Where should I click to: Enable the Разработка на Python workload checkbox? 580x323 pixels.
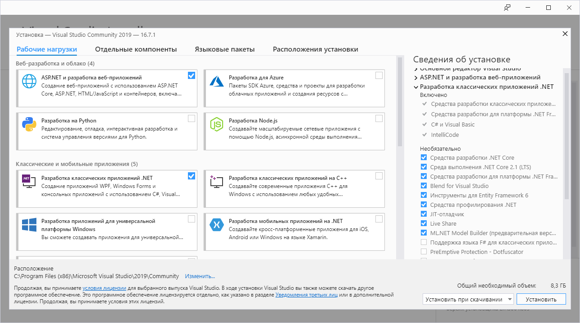pos(192,118)
